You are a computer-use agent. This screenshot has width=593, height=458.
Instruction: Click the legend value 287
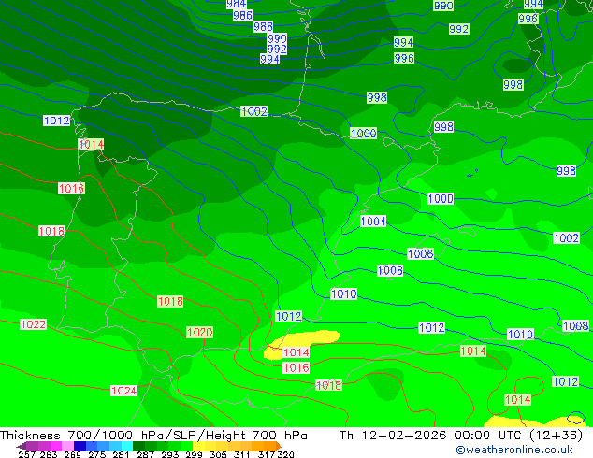(x=145, y=454)
